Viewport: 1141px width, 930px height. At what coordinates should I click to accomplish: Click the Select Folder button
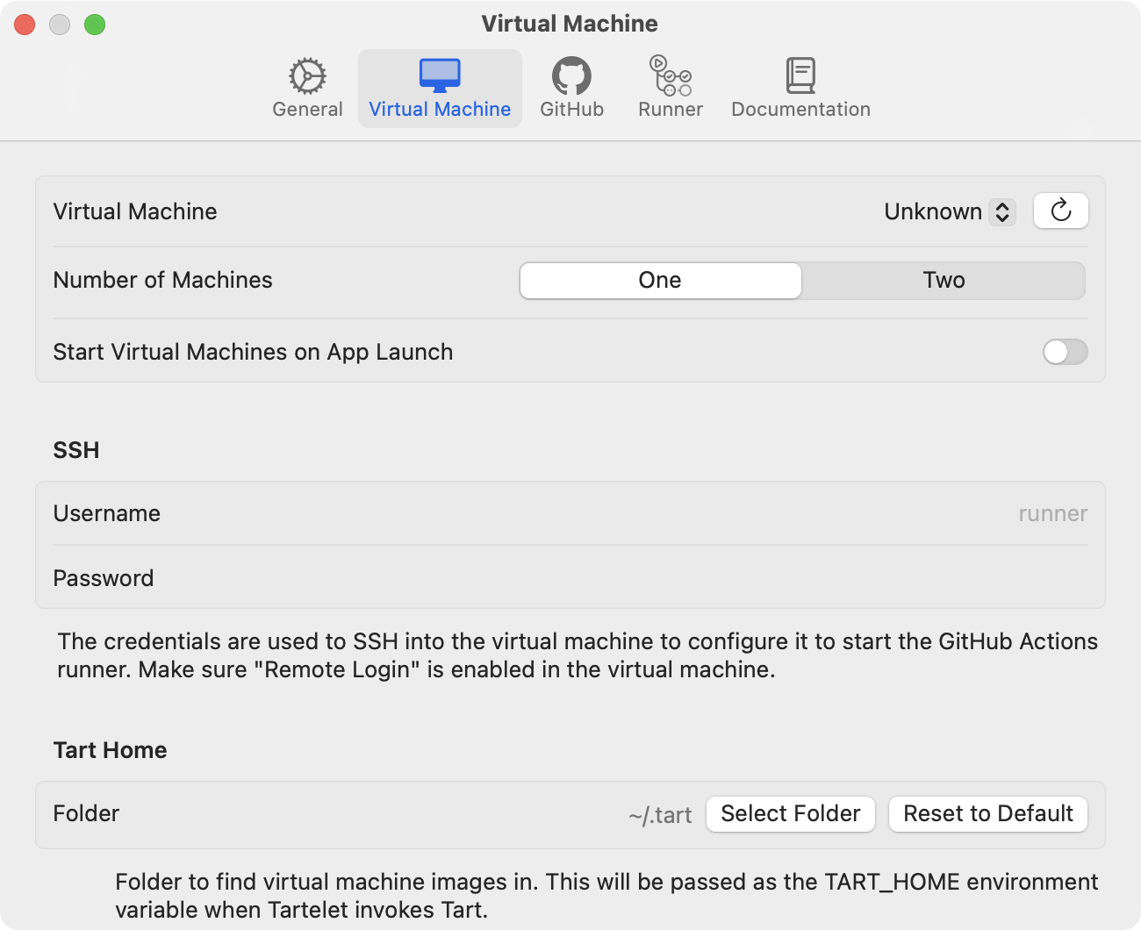click(791, 814)
